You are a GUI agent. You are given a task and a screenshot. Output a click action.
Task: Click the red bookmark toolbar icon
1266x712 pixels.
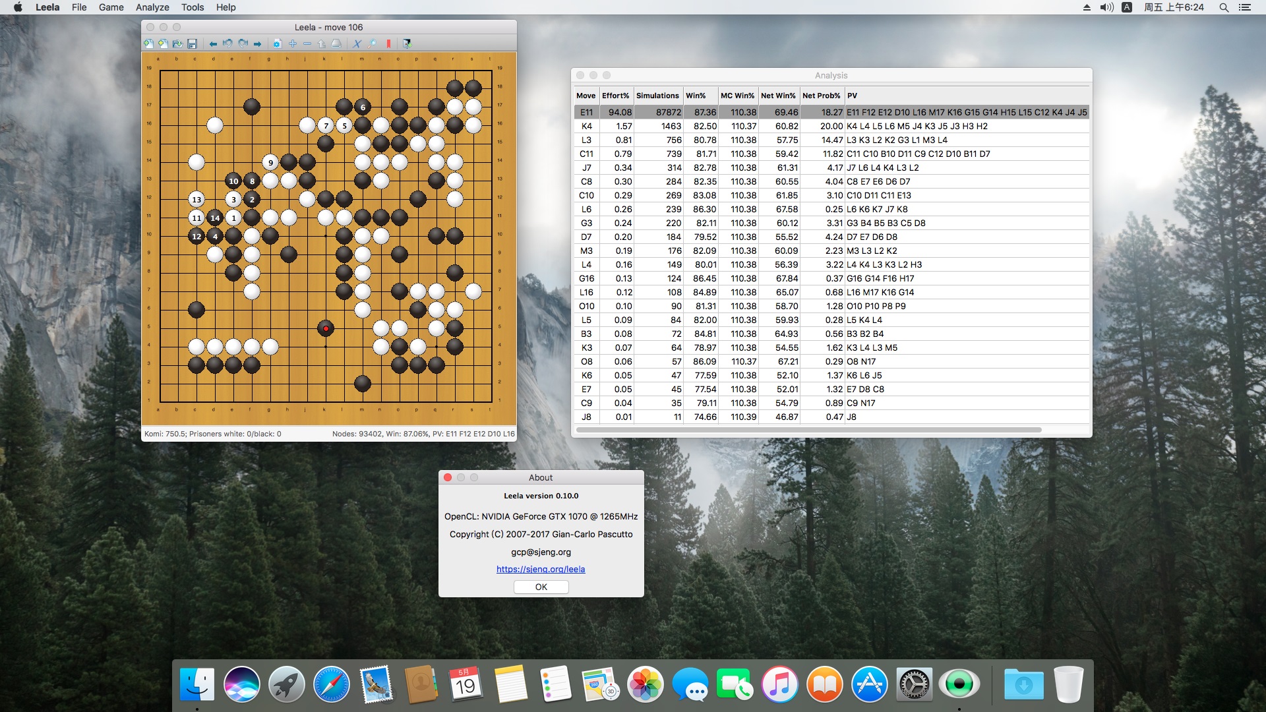pyautogui.click(x=388, y=44)
